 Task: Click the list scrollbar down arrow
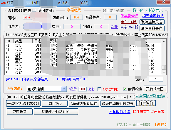tap(164, 72)
